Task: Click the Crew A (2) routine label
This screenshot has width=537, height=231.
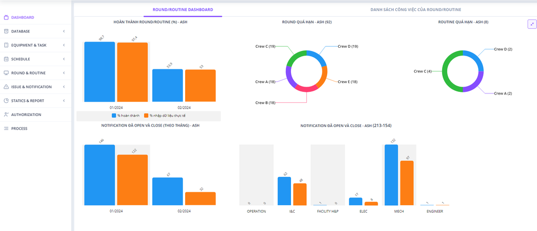Action: tap(503, 93)
